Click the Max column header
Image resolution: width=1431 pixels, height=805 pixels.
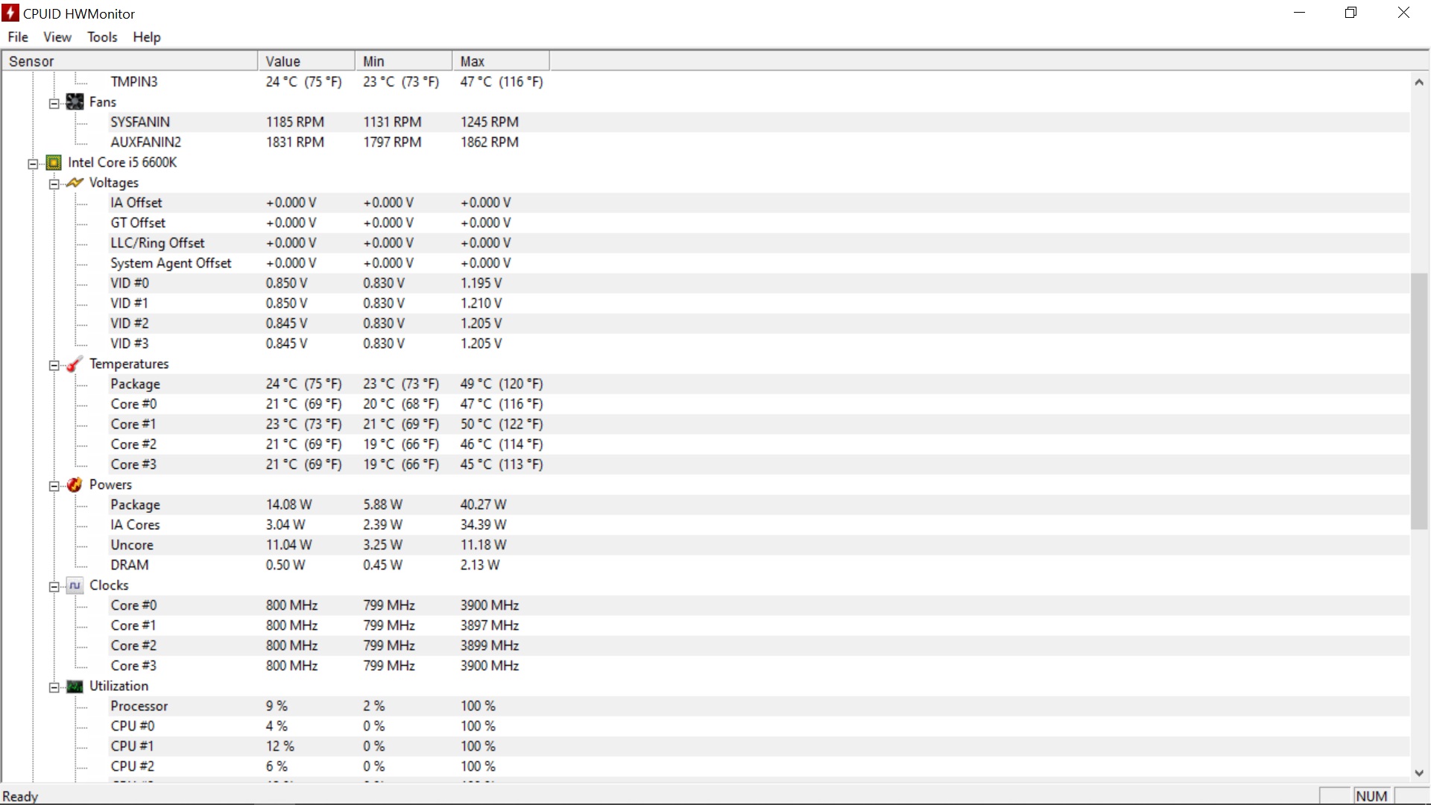(x=499, y=61)
